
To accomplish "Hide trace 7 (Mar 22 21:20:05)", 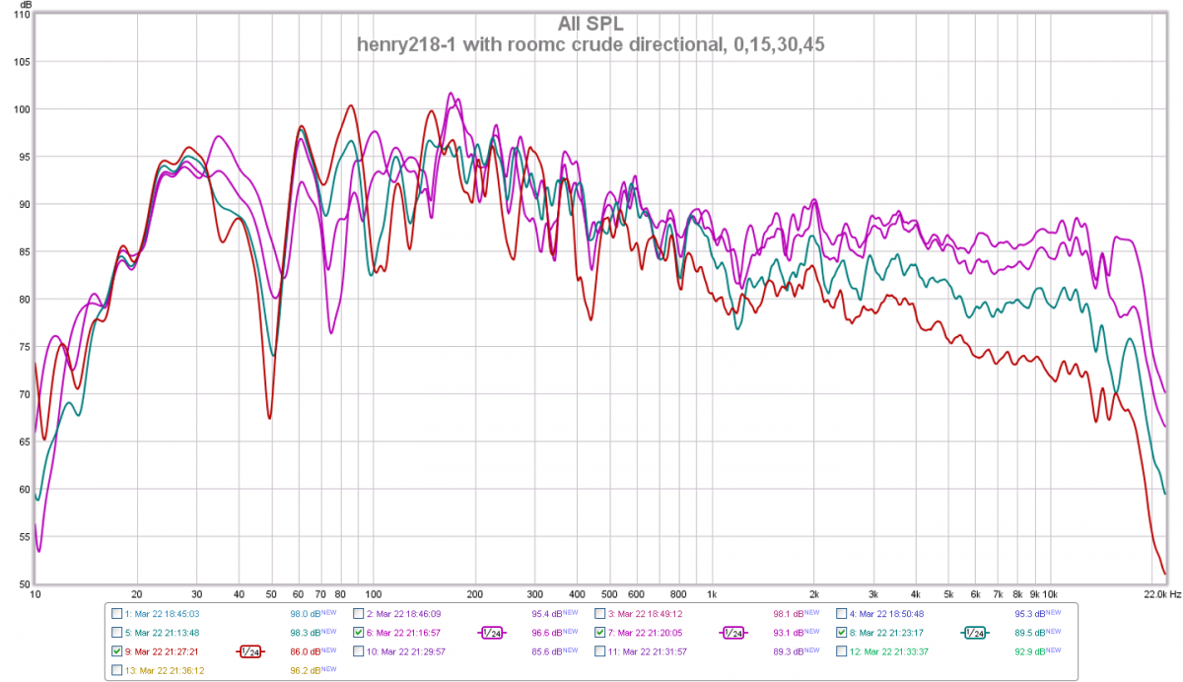I will point(600,633).
